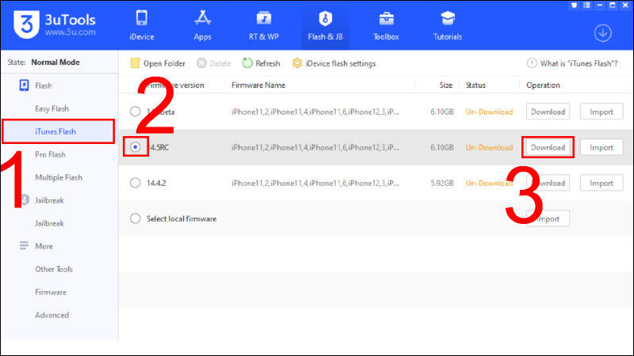Open the Apps section
634x356 pixels.
tap(203, 25)
